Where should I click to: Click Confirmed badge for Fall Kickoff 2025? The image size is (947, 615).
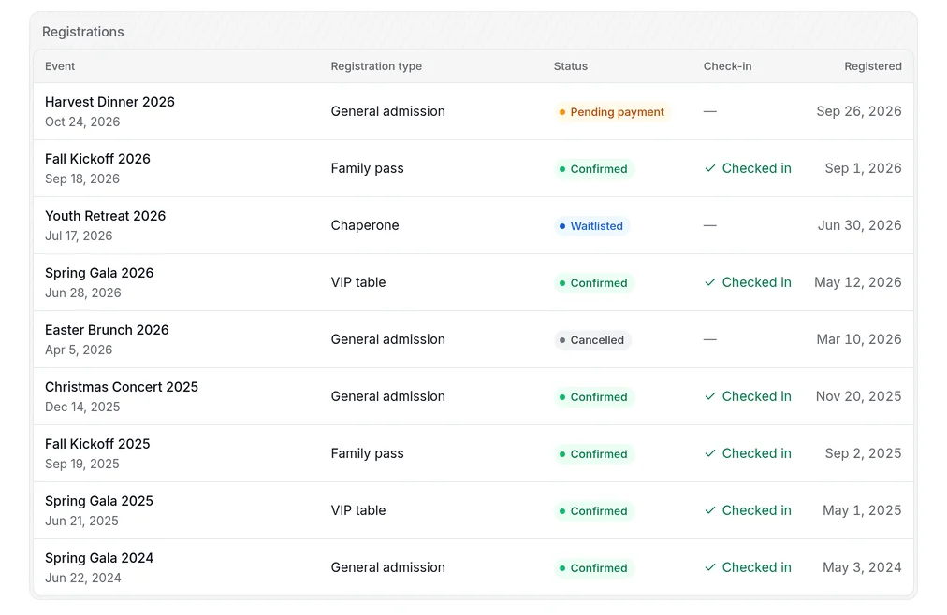click(593, 453)
